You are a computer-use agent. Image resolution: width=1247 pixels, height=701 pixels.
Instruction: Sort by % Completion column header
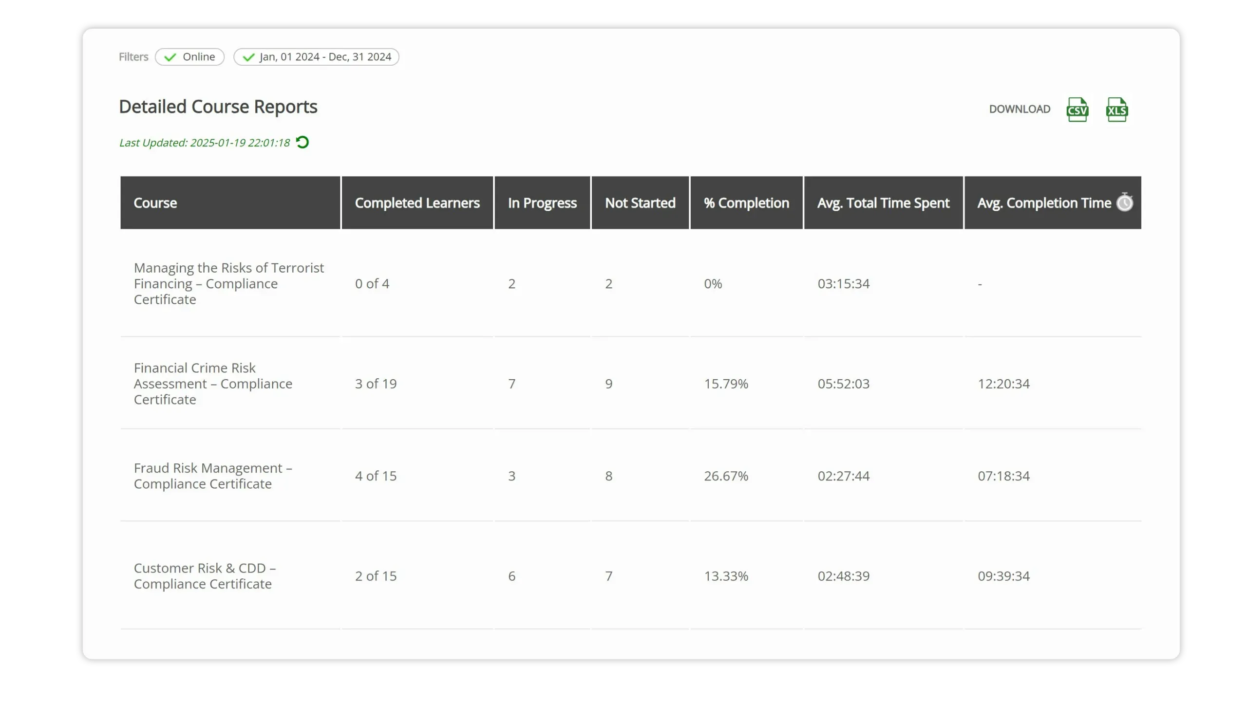click(746, 203)
